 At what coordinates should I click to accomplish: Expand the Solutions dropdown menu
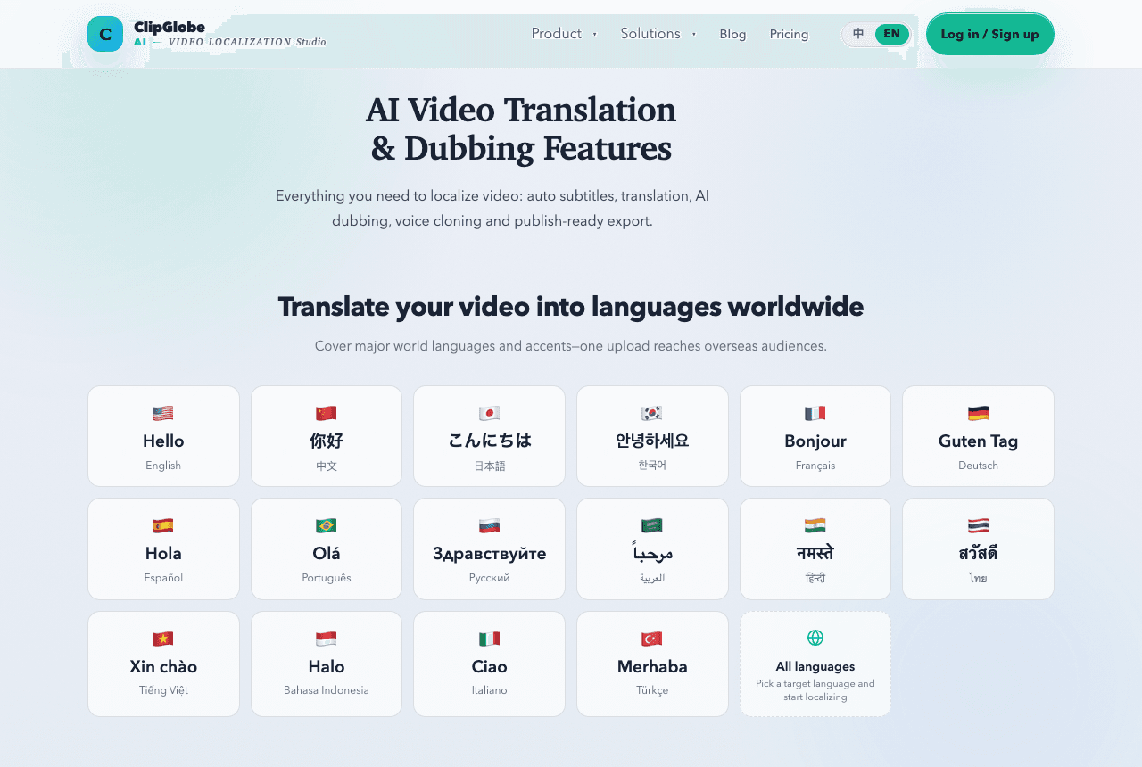pos(658,34)
